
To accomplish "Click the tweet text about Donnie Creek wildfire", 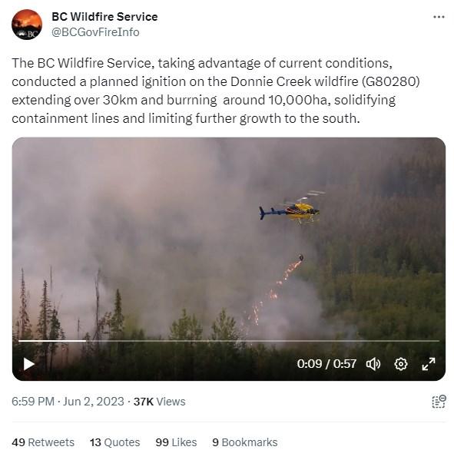I will (216, 91).
